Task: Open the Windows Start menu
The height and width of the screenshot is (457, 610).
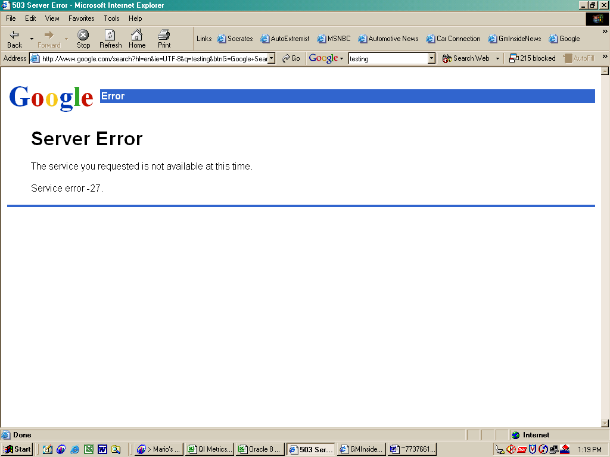Action: tap(17, 449)
